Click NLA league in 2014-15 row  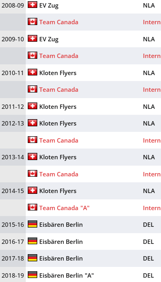[x=149, y=191]
